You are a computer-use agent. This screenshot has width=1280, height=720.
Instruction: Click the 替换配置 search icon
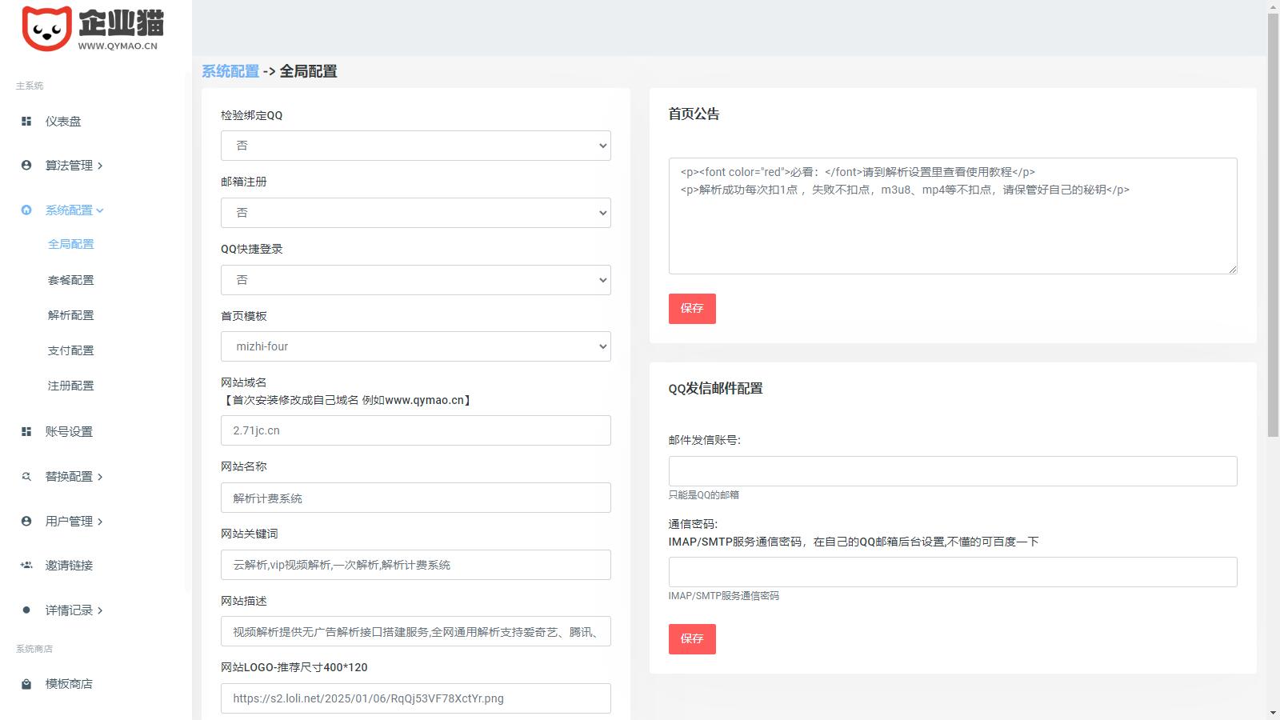(x=26, y=477)
